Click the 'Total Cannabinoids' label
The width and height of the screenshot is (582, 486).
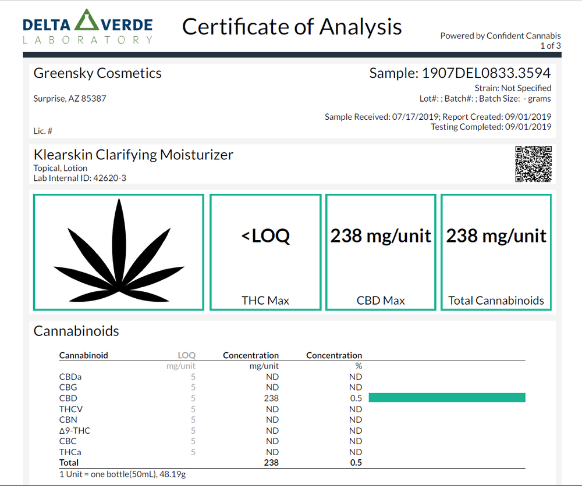pyautogui.click(x=496, y=301)
